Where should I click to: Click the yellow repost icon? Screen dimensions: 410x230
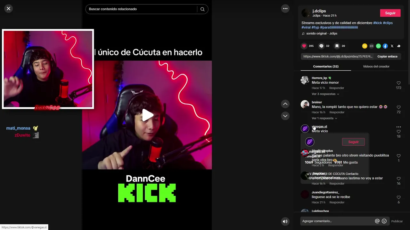point(365,46)
